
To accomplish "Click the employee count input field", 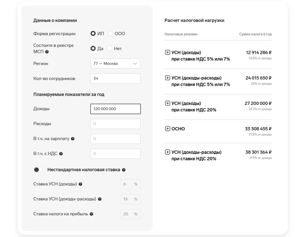I will click(x=115, y=79).
